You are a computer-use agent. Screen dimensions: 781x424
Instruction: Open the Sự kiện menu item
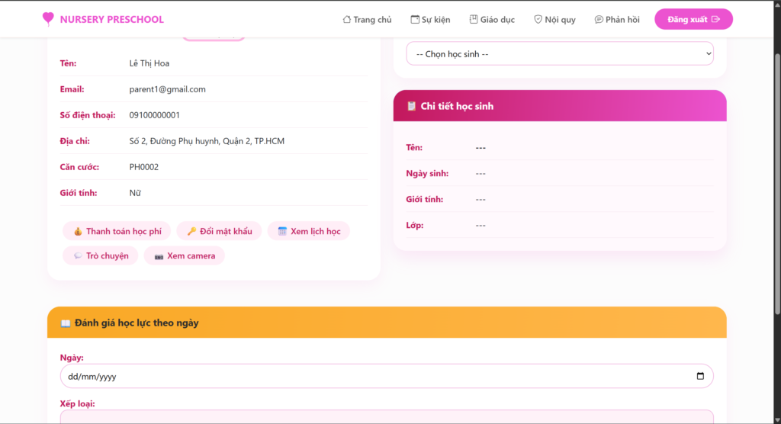(x=430, y=19)
